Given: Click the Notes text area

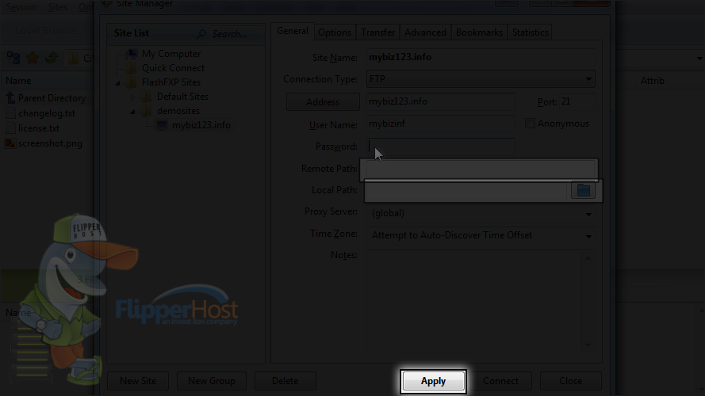Looking at the screenshot, I should [476, 300].
